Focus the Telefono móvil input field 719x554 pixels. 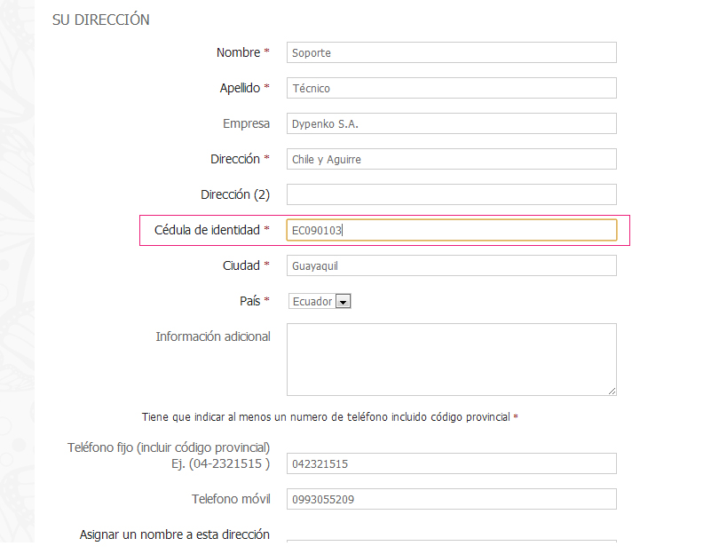[451, 499]
